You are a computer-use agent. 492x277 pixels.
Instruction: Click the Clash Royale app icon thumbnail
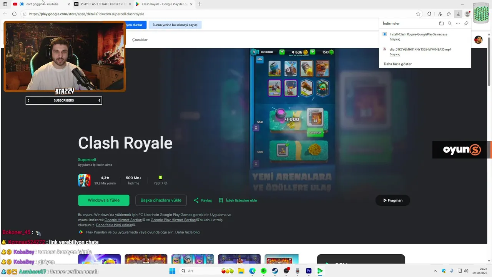[84, 180]
